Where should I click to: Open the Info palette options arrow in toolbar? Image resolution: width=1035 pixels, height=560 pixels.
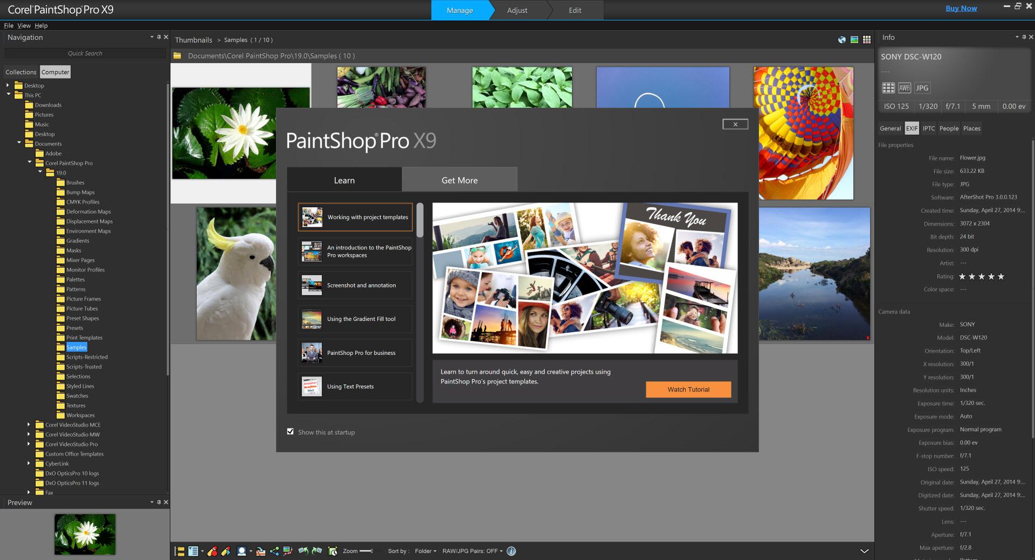click(x=202, y=551)
